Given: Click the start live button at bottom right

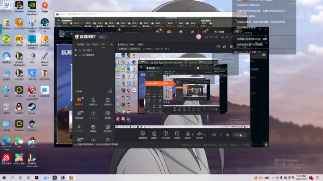Looking at the screenshot, I should (239, 135).
